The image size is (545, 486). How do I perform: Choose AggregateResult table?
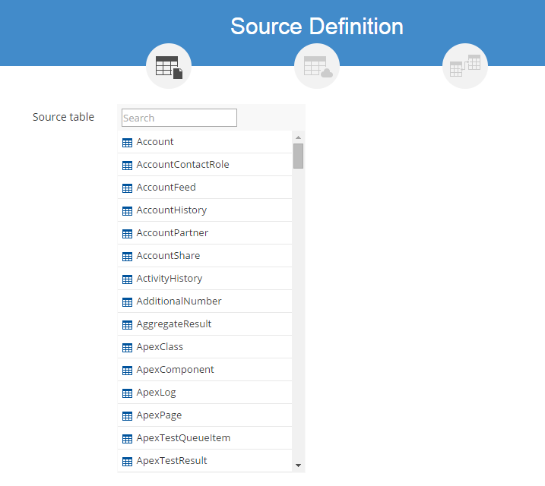(173, 324)
